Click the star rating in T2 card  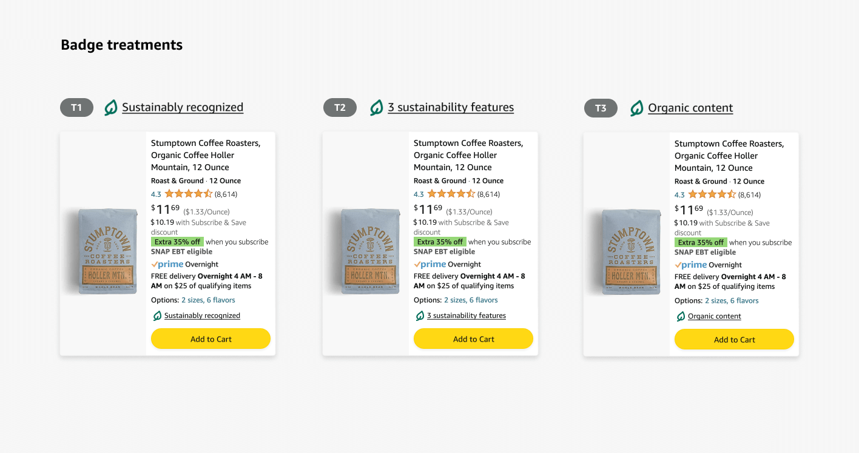pos(451,194)
